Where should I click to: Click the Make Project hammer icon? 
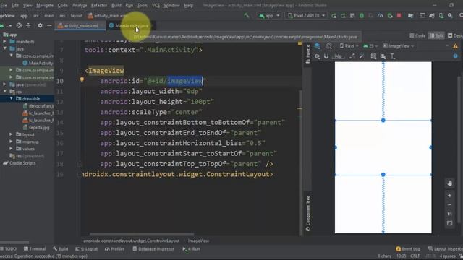click(x=247, y=16)
